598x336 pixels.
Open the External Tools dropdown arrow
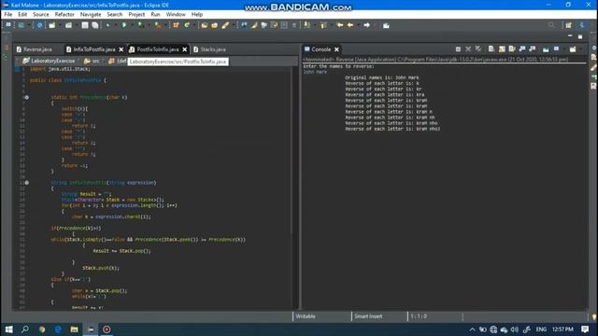pyautogui.click(x=165, y=25)
